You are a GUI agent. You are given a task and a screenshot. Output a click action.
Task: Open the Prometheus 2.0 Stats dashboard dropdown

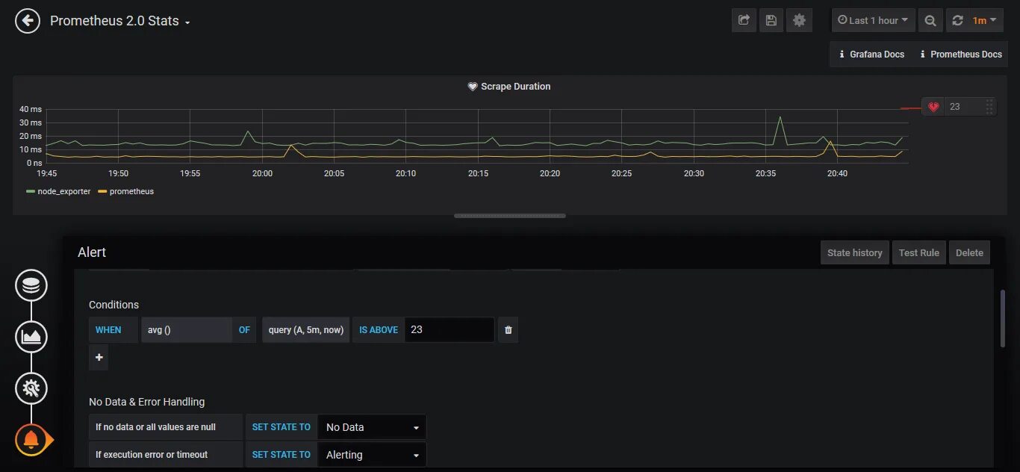point(119,21)
